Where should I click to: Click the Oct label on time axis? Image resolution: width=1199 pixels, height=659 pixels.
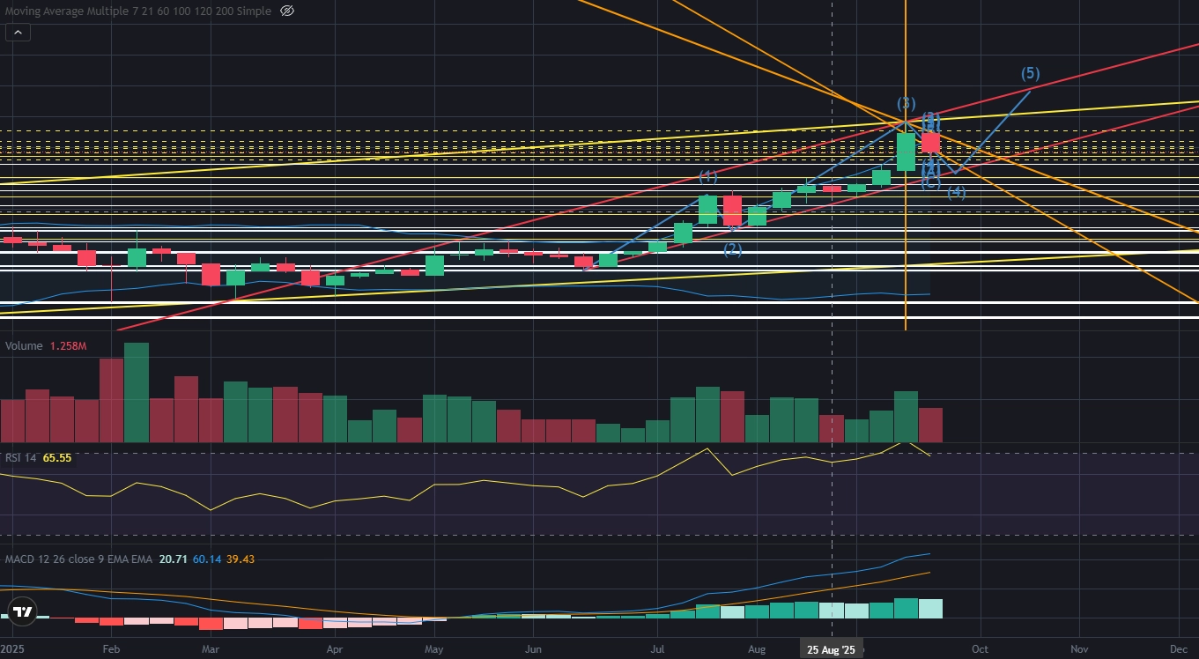point(980,649)
